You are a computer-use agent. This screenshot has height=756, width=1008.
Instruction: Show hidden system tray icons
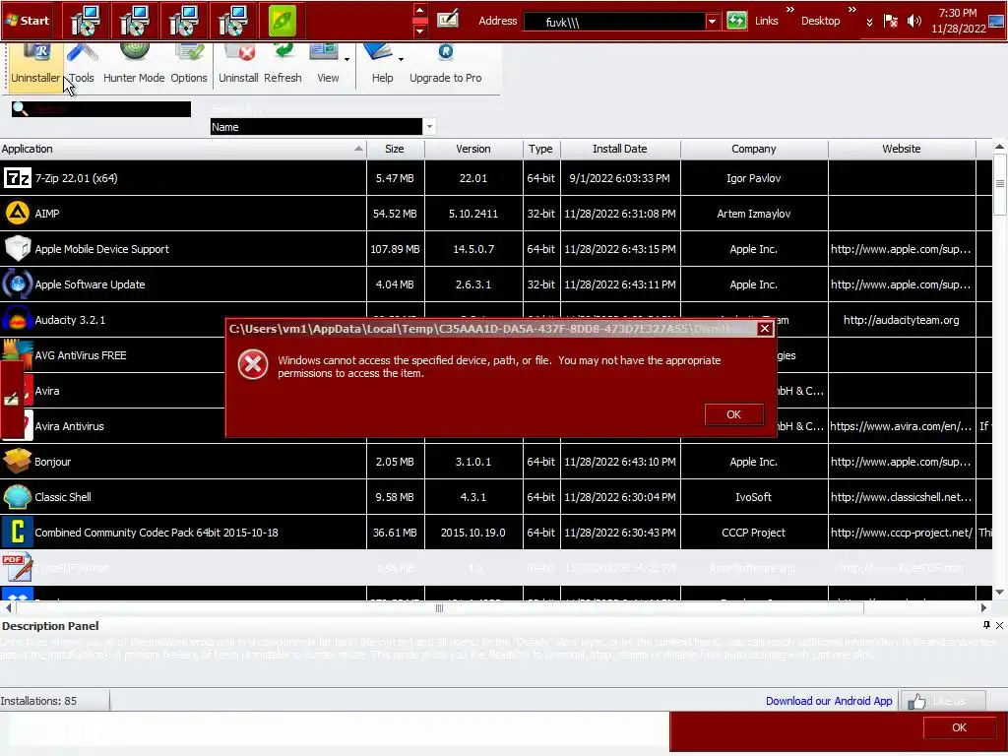click(870, 22)
